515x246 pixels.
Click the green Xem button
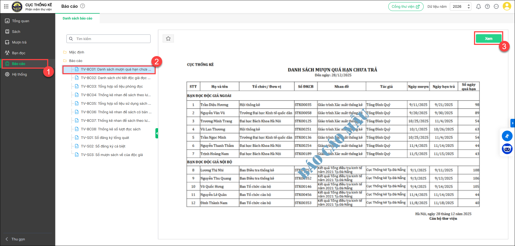pyautogui.click(x=488, y=38)
